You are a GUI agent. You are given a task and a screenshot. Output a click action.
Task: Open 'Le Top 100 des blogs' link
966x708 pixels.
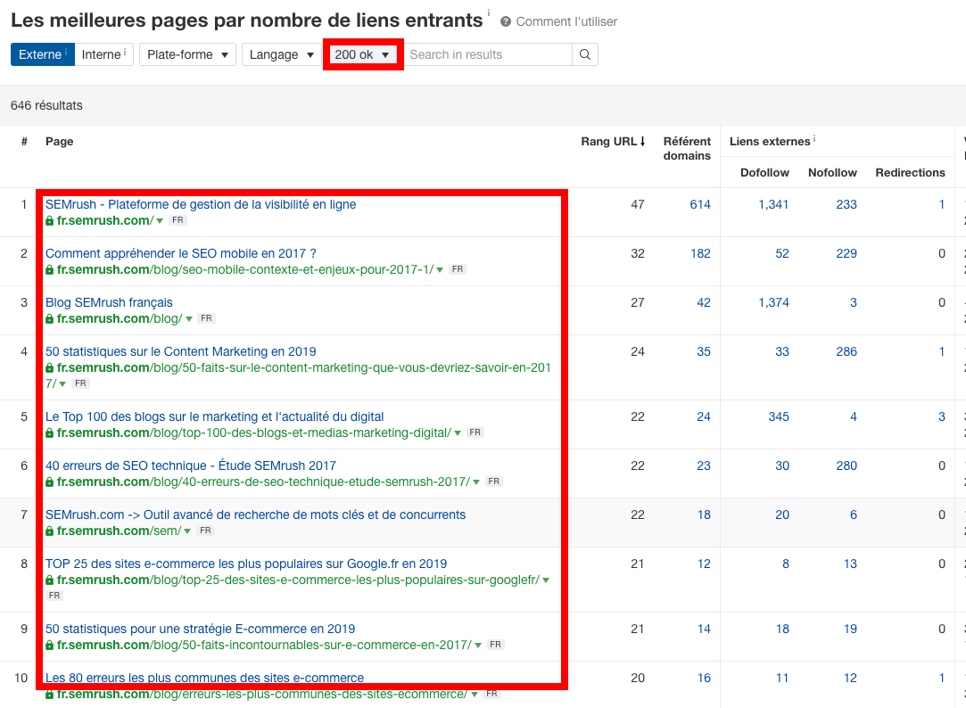click(214, 416)
